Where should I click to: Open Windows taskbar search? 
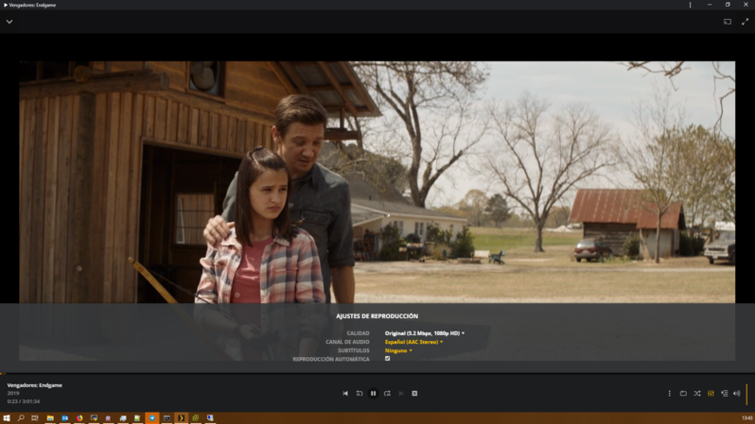pyautogui.click(x=21, y=418)
